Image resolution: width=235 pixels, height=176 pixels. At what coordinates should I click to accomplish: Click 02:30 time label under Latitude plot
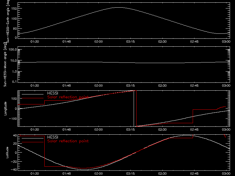tap(162, 174)
